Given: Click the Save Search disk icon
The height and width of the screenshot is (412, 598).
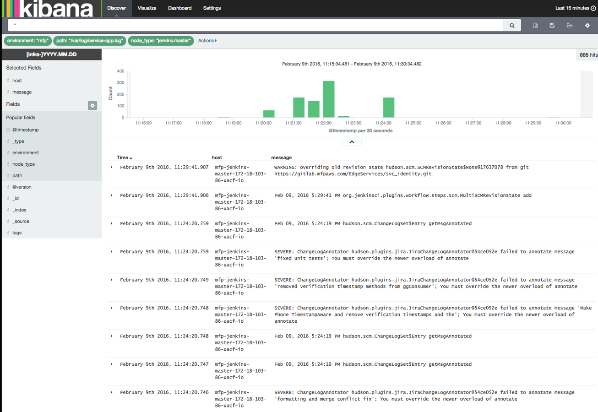Looking at the screenshot, I should [552, 26].
